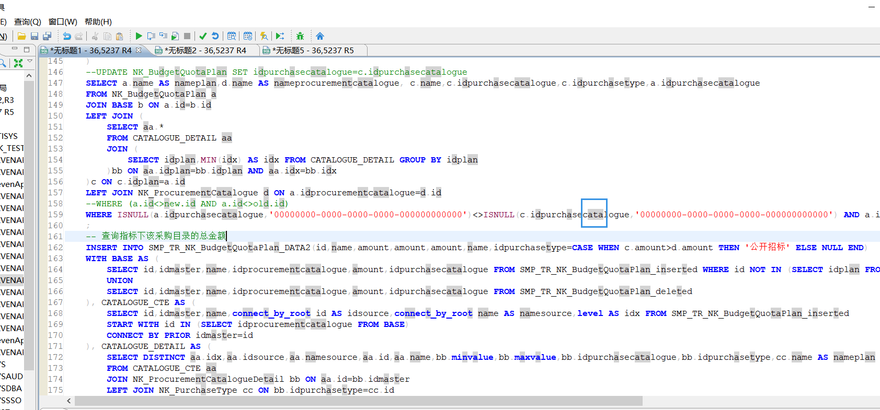Click the step-execute statements icon

coord(163,36)
